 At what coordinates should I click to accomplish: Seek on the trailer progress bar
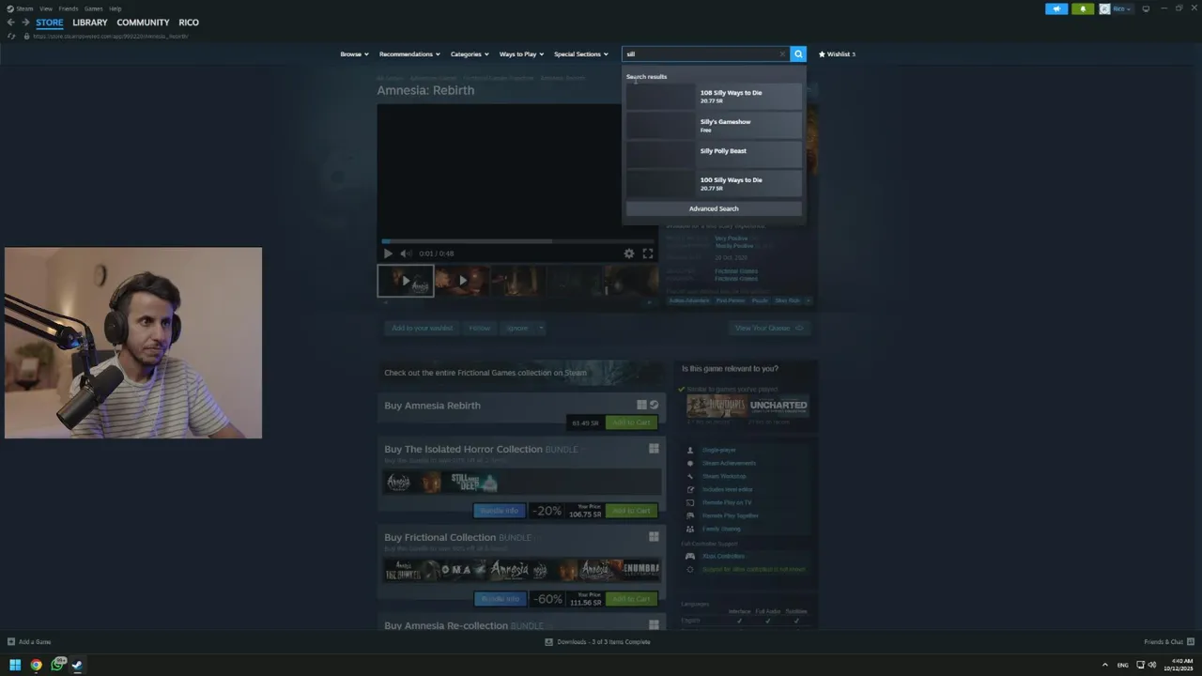pos(519,241)
